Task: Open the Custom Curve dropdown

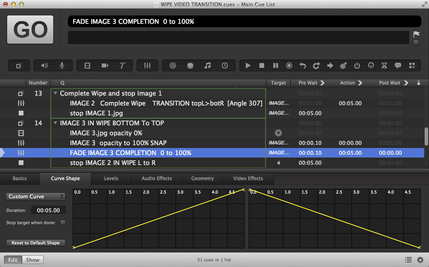Action: click(36, 196)
